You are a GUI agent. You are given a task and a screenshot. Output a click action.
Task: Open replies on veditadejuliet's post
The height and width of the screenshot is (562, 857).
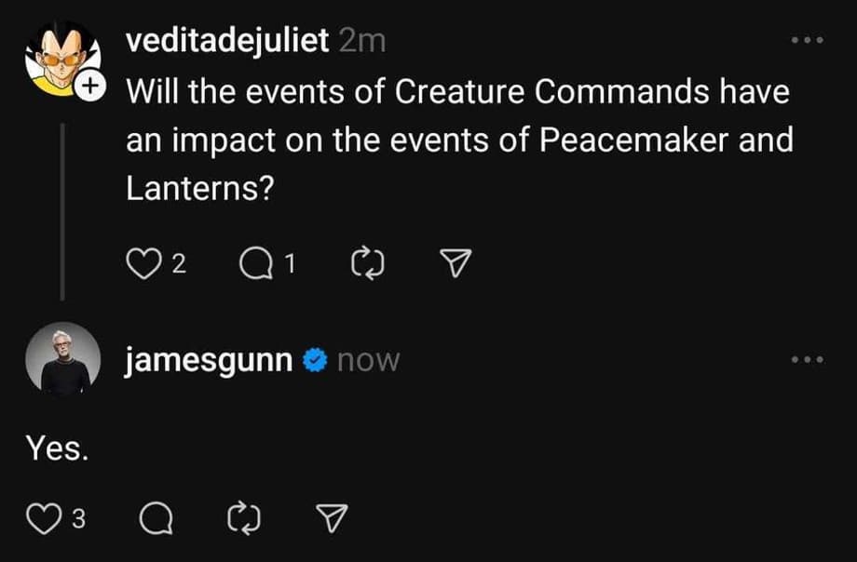click(x=252, y=265)
